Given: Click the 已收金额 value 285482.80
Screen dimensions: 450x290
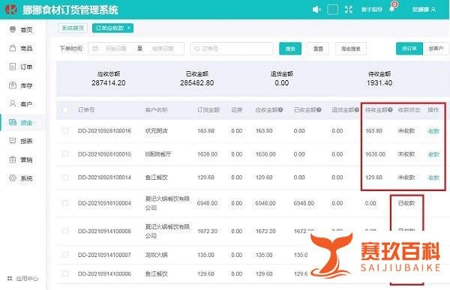Looking at the screenshot, I should pyautogui.click(x=196, y=83).
